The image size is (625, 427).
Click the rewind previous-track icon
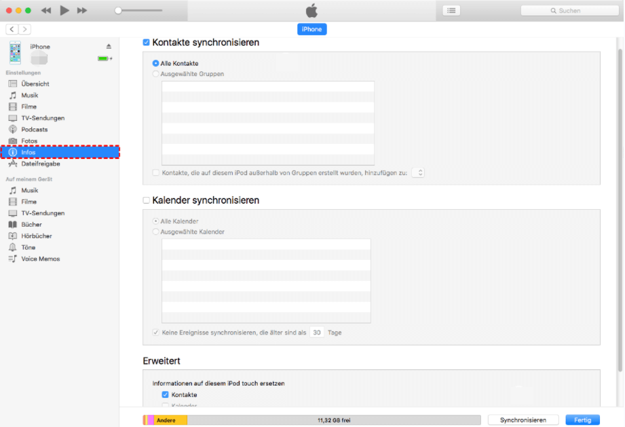(46, 11)
